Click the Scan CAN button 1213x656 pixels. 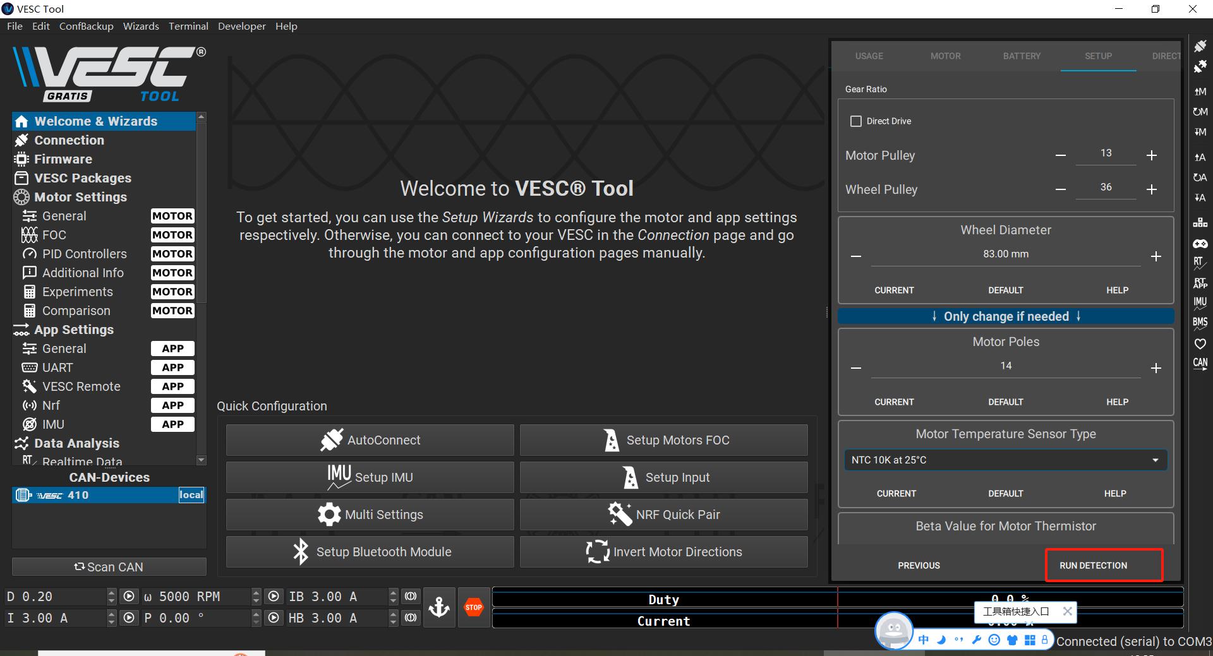coord(109,567)
